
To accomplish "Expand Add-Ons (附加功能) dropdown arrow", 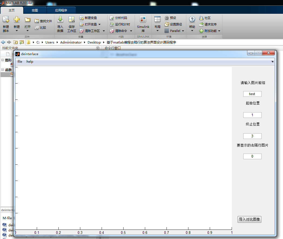I will 219,31.
